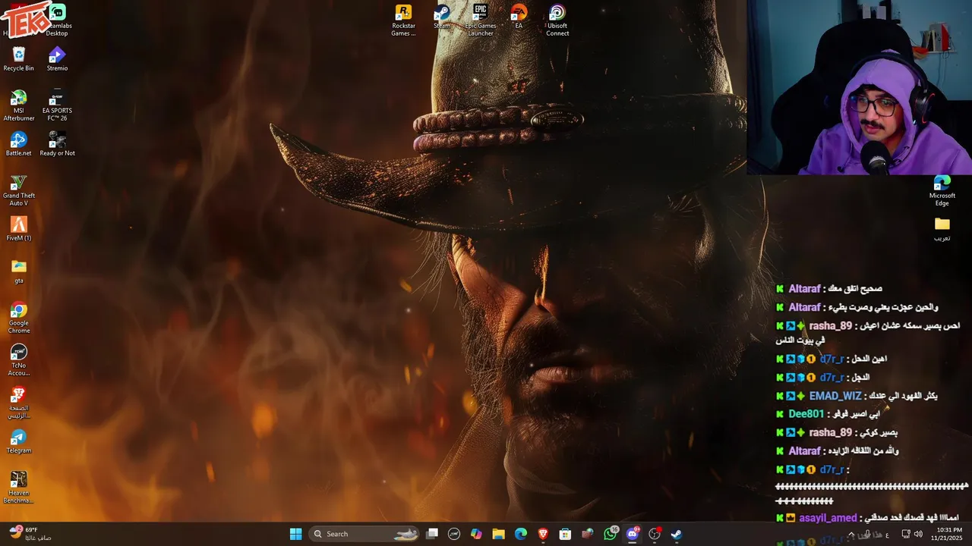Switch to Discord in the taskbar
Screen dimensions: 972x546
(633, 534)
